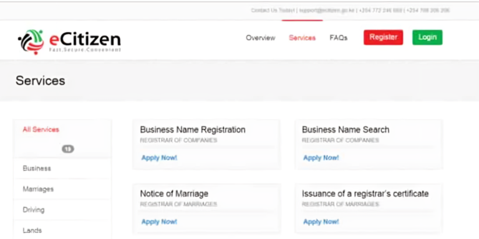The width and height of the screenshot is (479, 239).
Task: Open the FAQs page
Action: tap(339, 38)
